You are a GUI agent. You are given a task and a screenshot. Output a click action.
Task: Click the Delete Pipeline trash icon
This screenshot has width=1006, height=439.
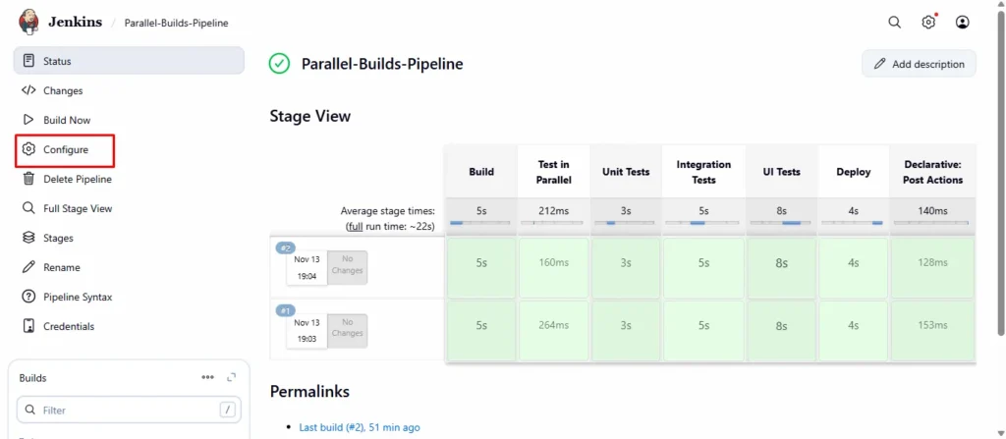click(x=28, y=179)
